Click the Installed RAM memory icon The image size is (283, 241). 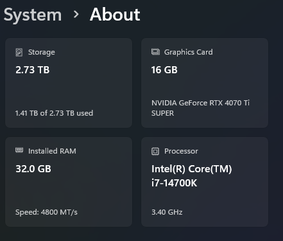click(19, 150)
